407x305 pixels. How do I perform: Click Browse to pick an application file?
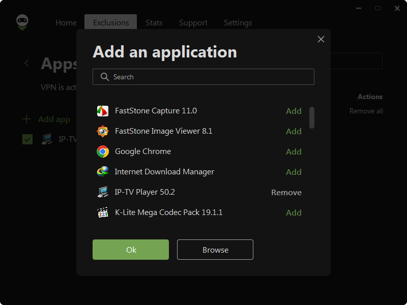point(215,250)
